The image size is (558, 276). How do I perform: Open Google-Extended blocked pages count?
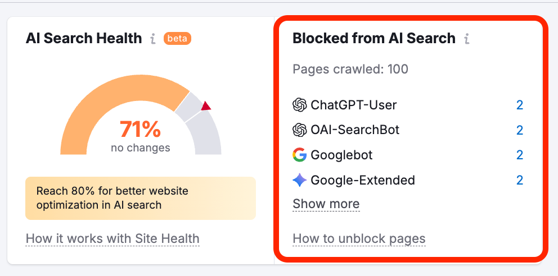pos(520,180)
